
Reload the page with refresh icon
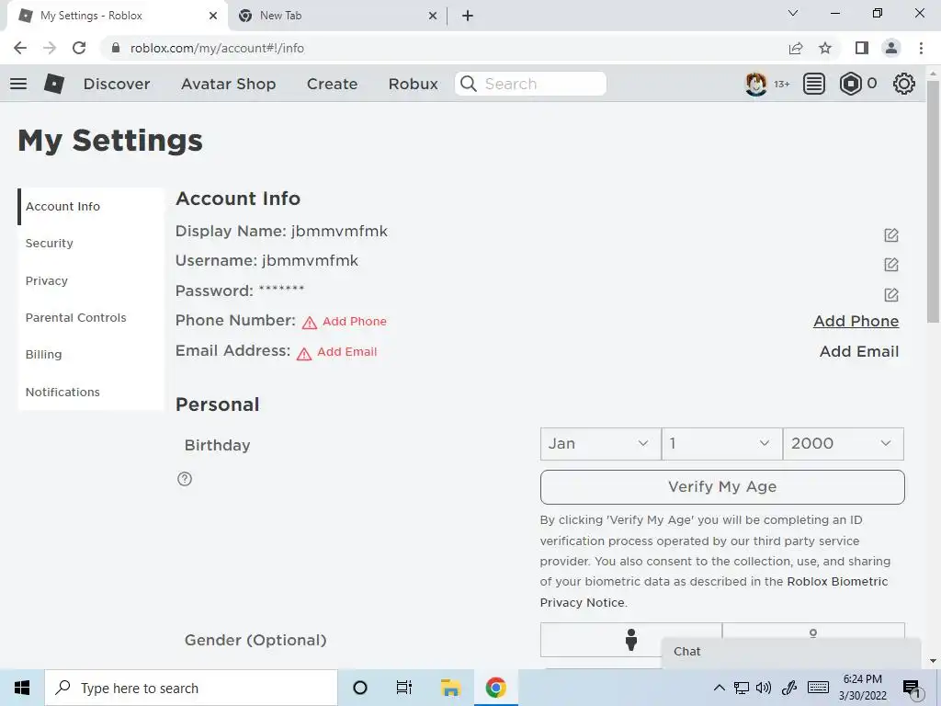(x=79, y=48)
